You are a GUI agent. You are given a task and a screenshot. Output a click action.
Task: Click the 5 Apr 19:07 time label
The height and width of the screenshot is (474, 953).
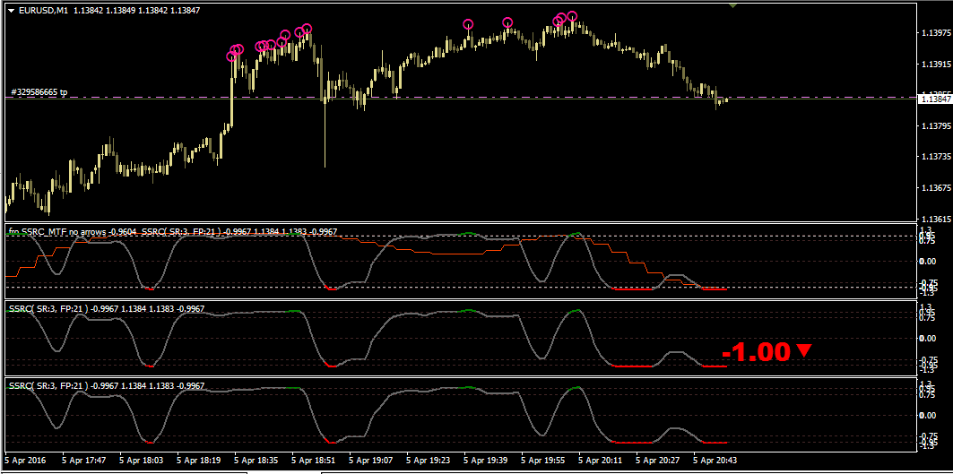pyautogui.click(x=372, y=460)
